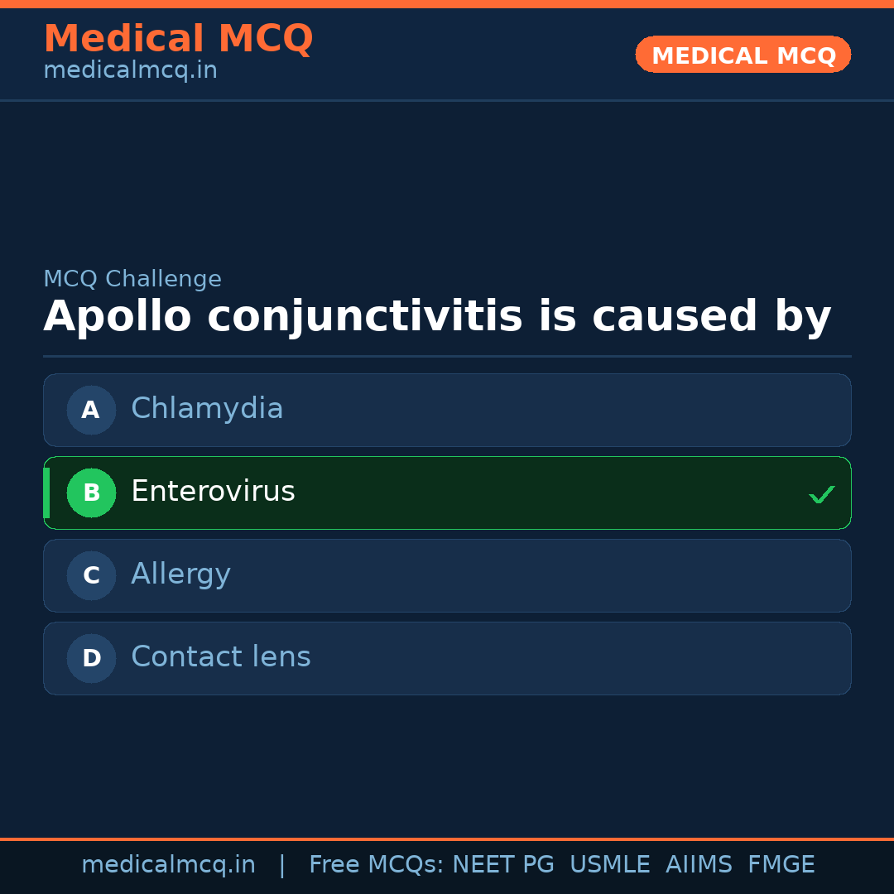Open medicalmcq.in link in the footer
894x894 pixels.
coord(168,865)
